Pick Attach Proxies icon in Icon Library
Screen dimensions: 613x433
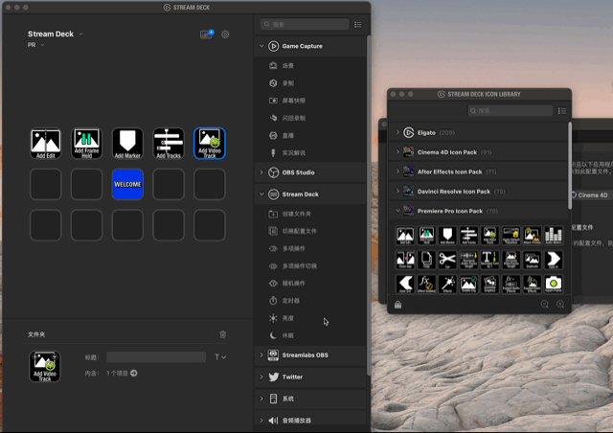[533, 236]
